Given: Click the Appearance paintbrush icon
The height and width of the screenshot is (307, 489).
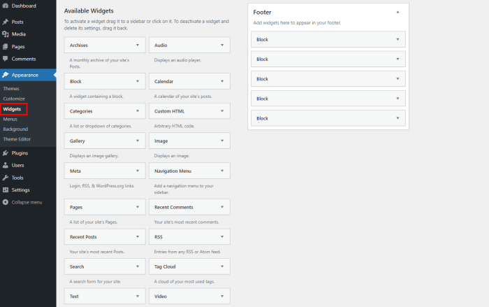Looking at the screenshot, I should 6,75.
